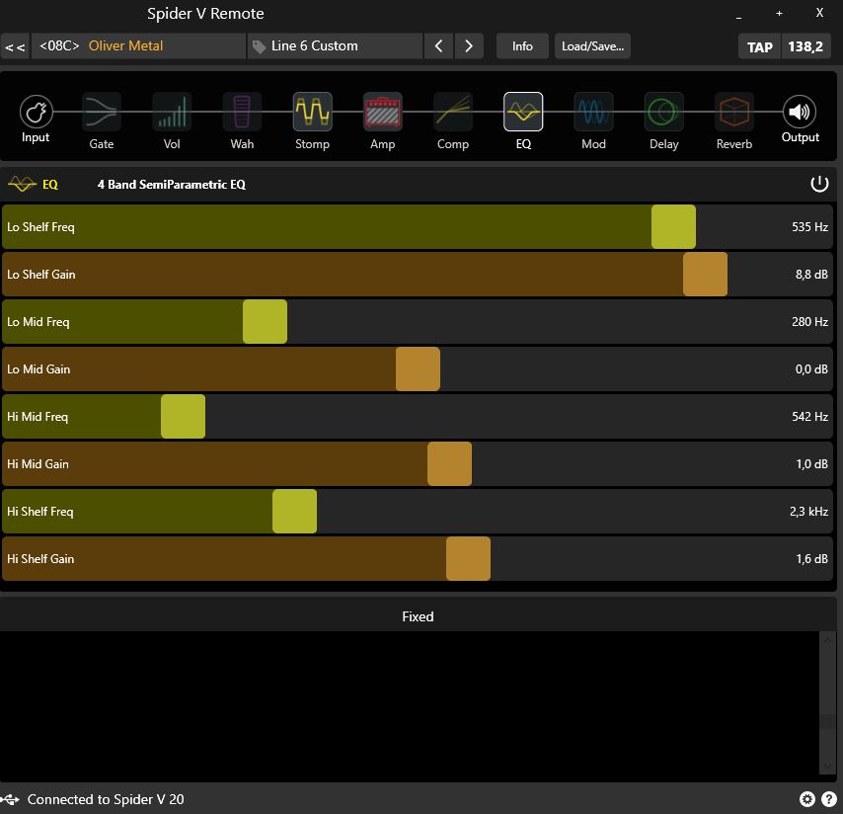Open the Stomp effect block
The width and height of the screenshot is (843, 814).
point(312,112)
